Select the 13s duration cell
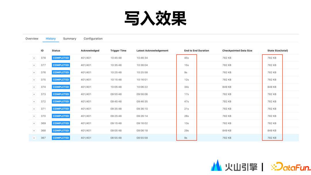The image size is (311, 175). tap(186, 123)
